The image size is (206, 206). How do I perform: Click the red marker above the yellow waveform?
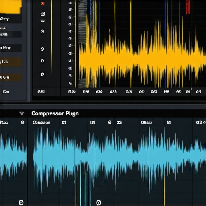[x=188, y=7]
